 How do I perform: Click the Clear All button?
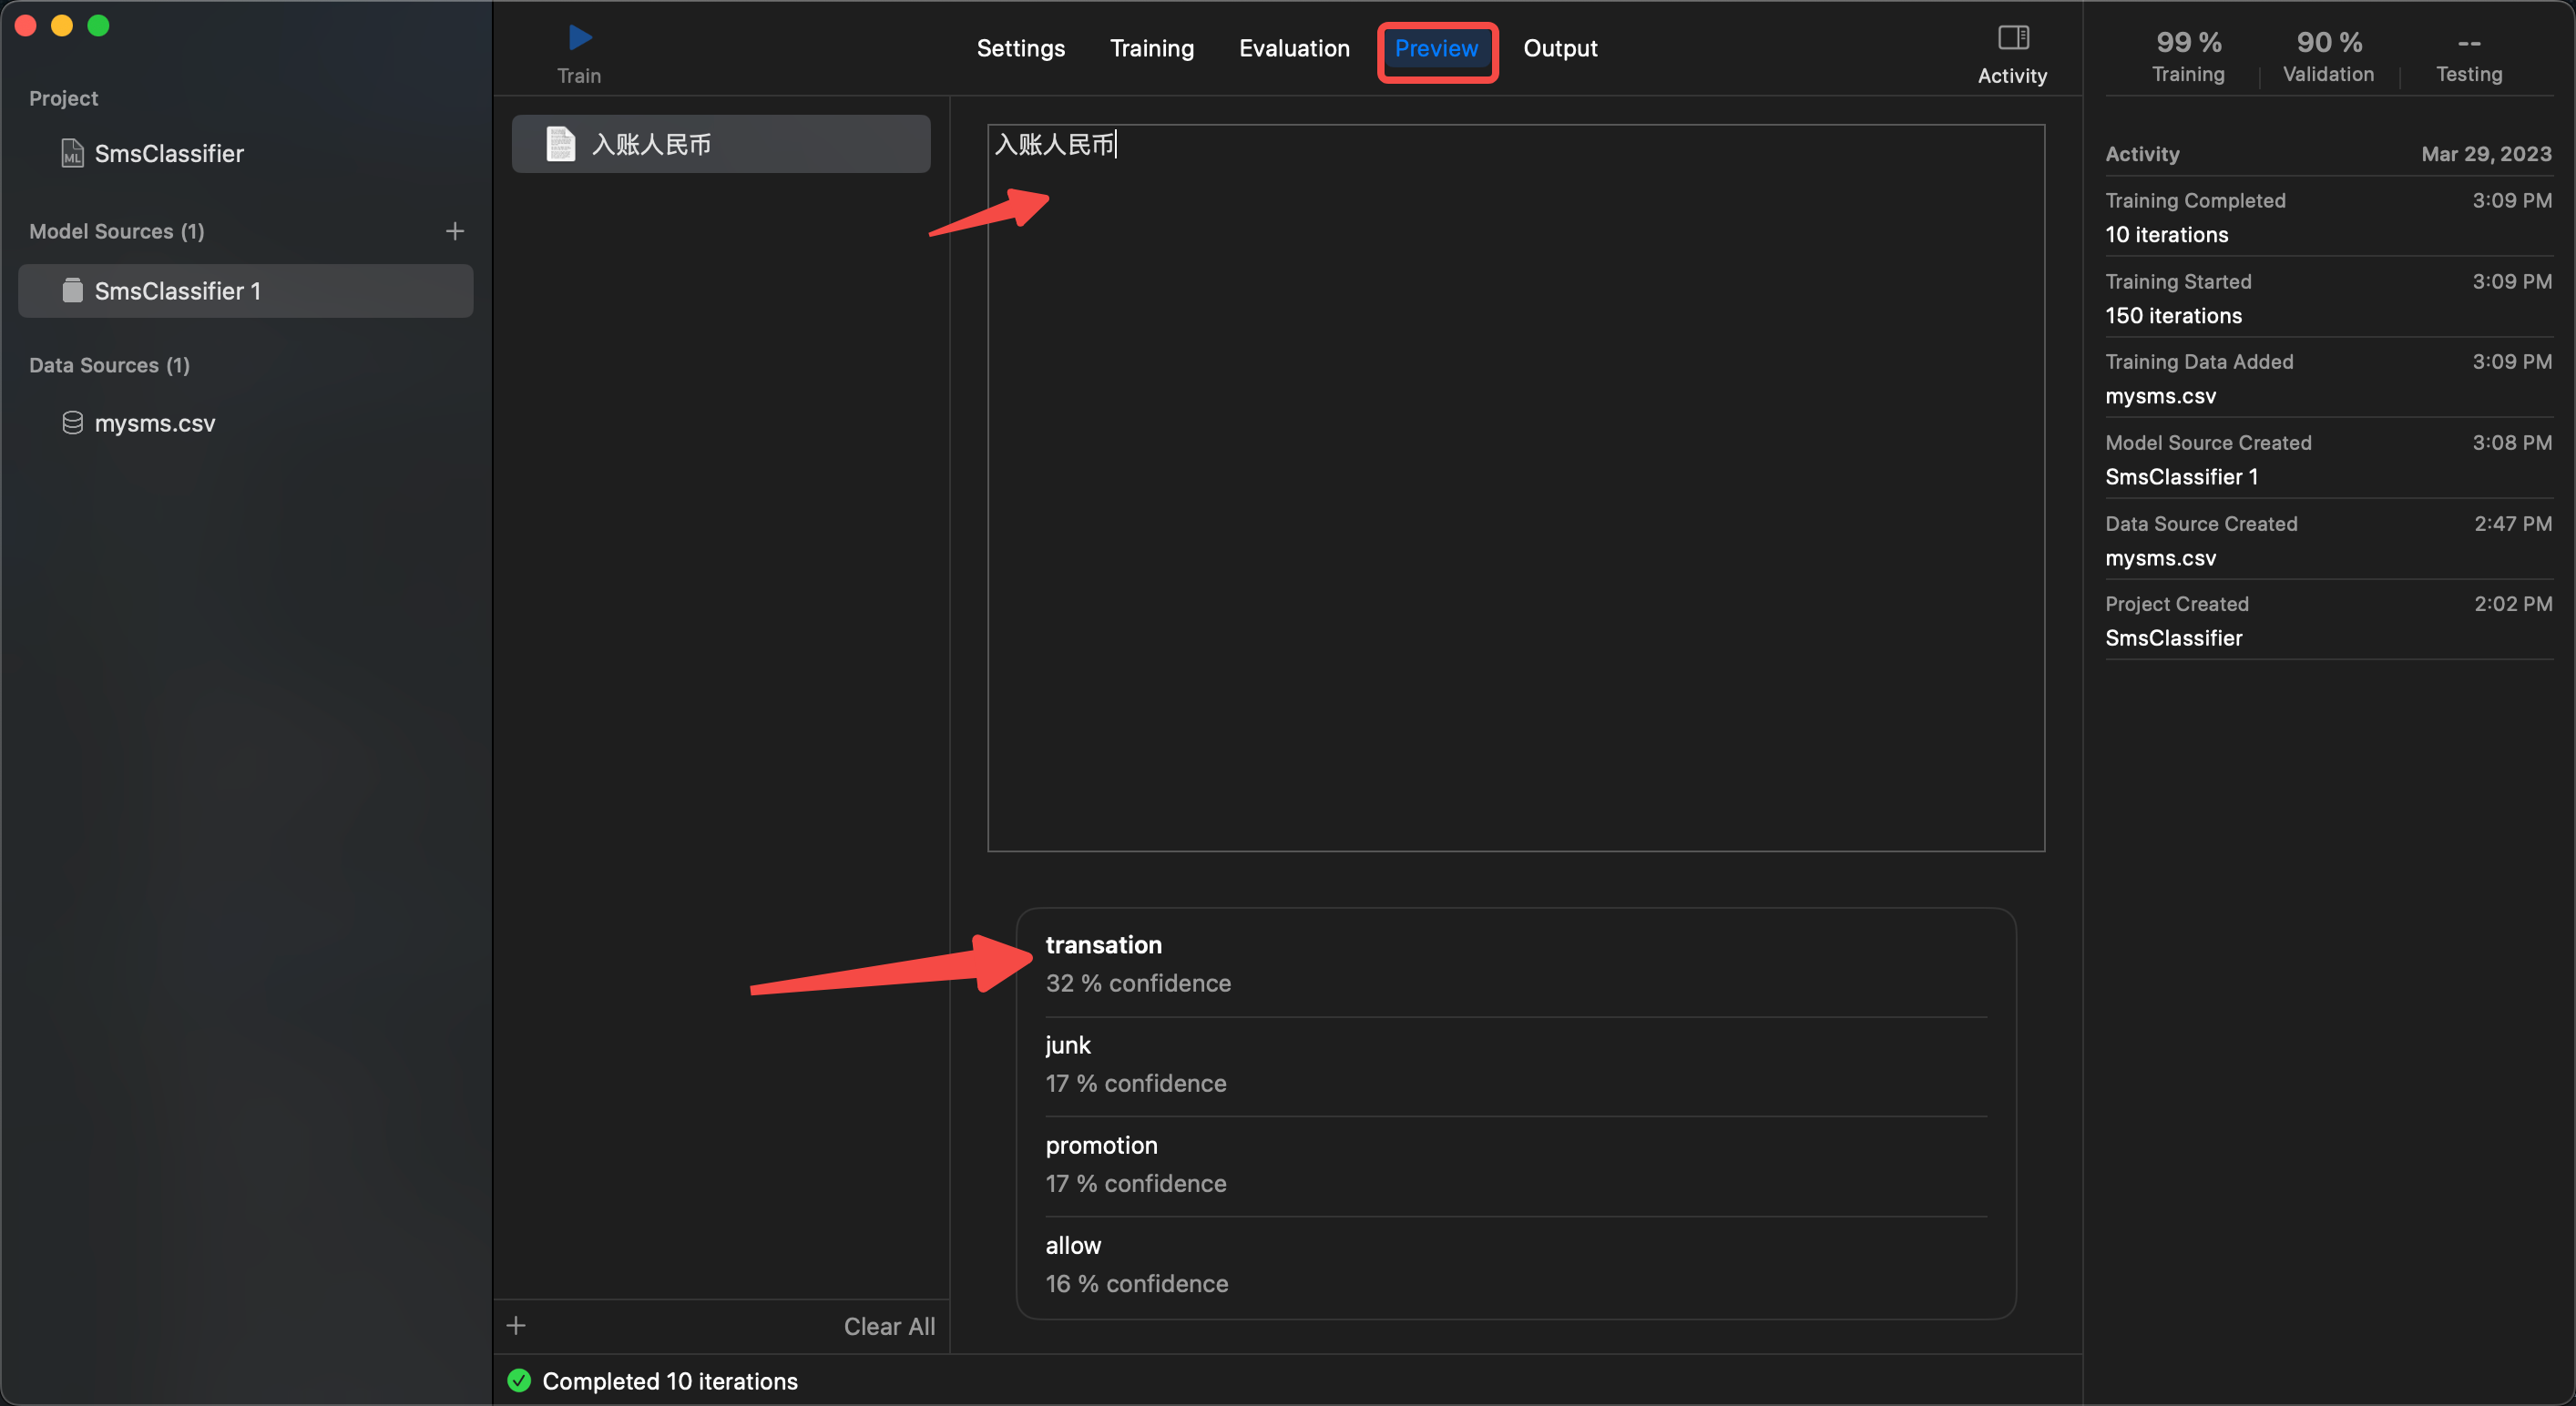point(889,1326)
